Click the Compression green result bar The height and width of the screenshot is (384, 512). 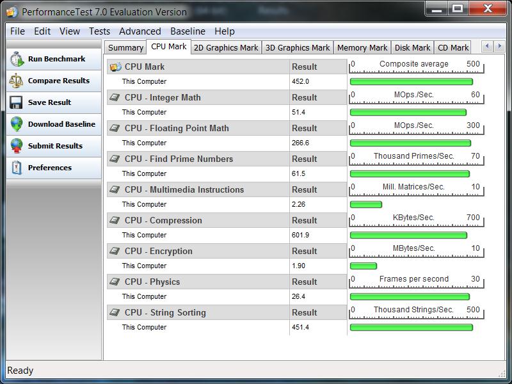coord(408,235)
